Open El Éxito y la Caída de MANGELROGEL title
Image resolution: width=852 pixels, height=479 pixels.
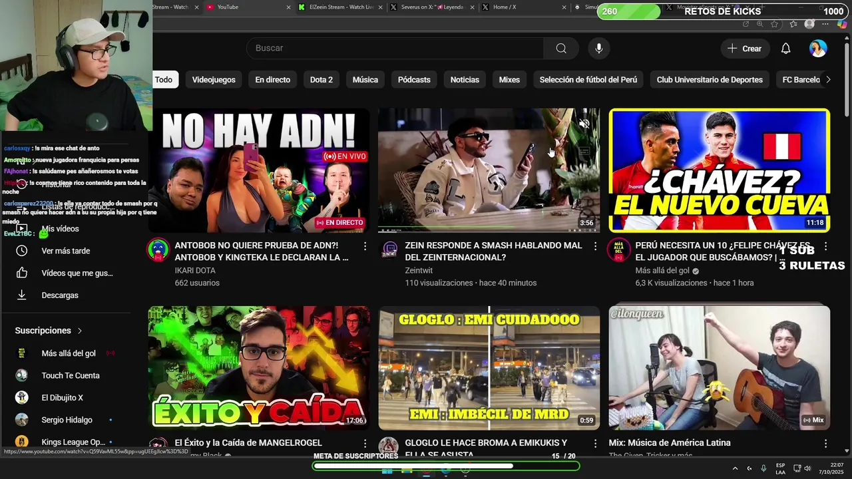(248, 442)
